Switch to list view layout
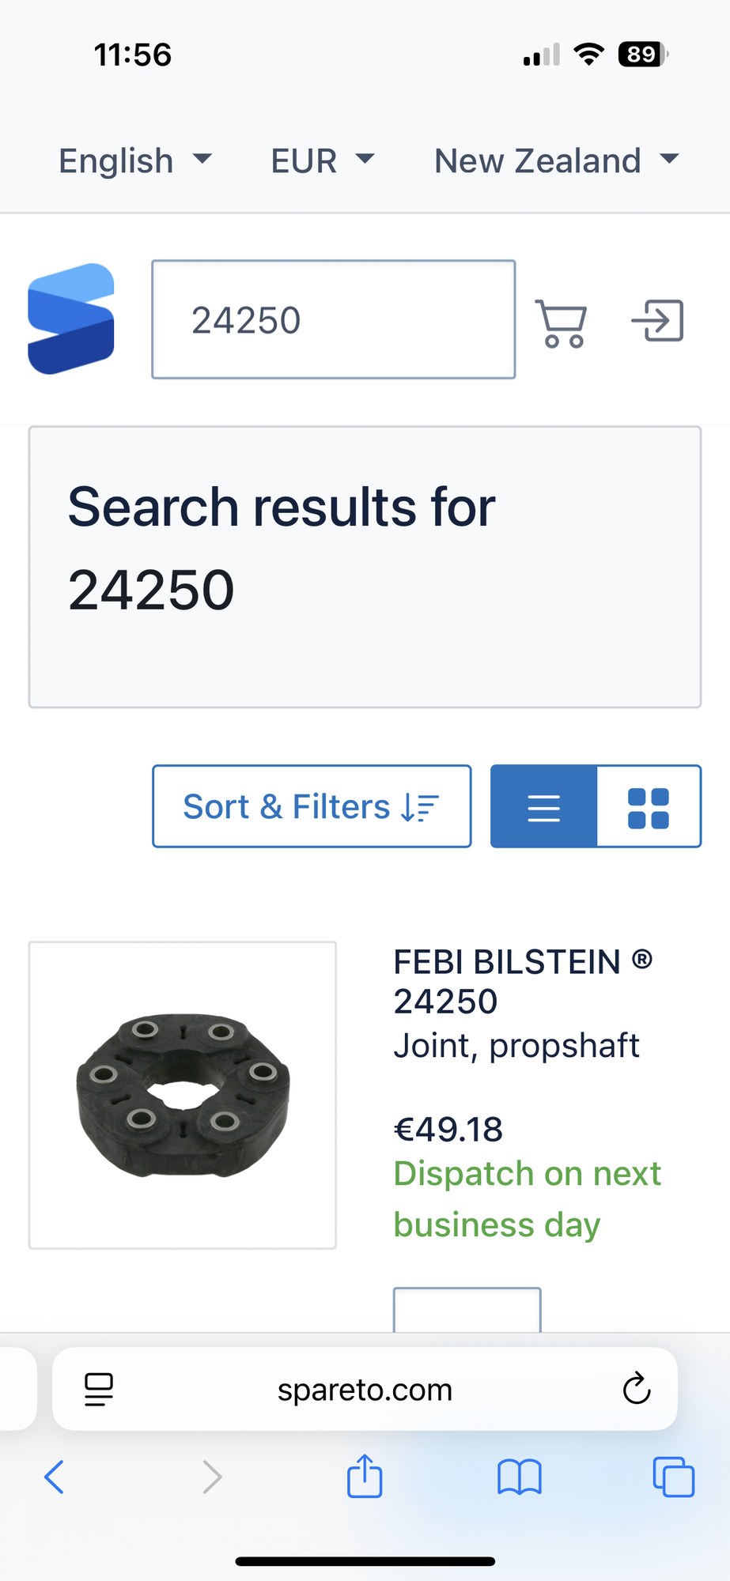This screenshot has width=730, height=1581. point(544,806)
